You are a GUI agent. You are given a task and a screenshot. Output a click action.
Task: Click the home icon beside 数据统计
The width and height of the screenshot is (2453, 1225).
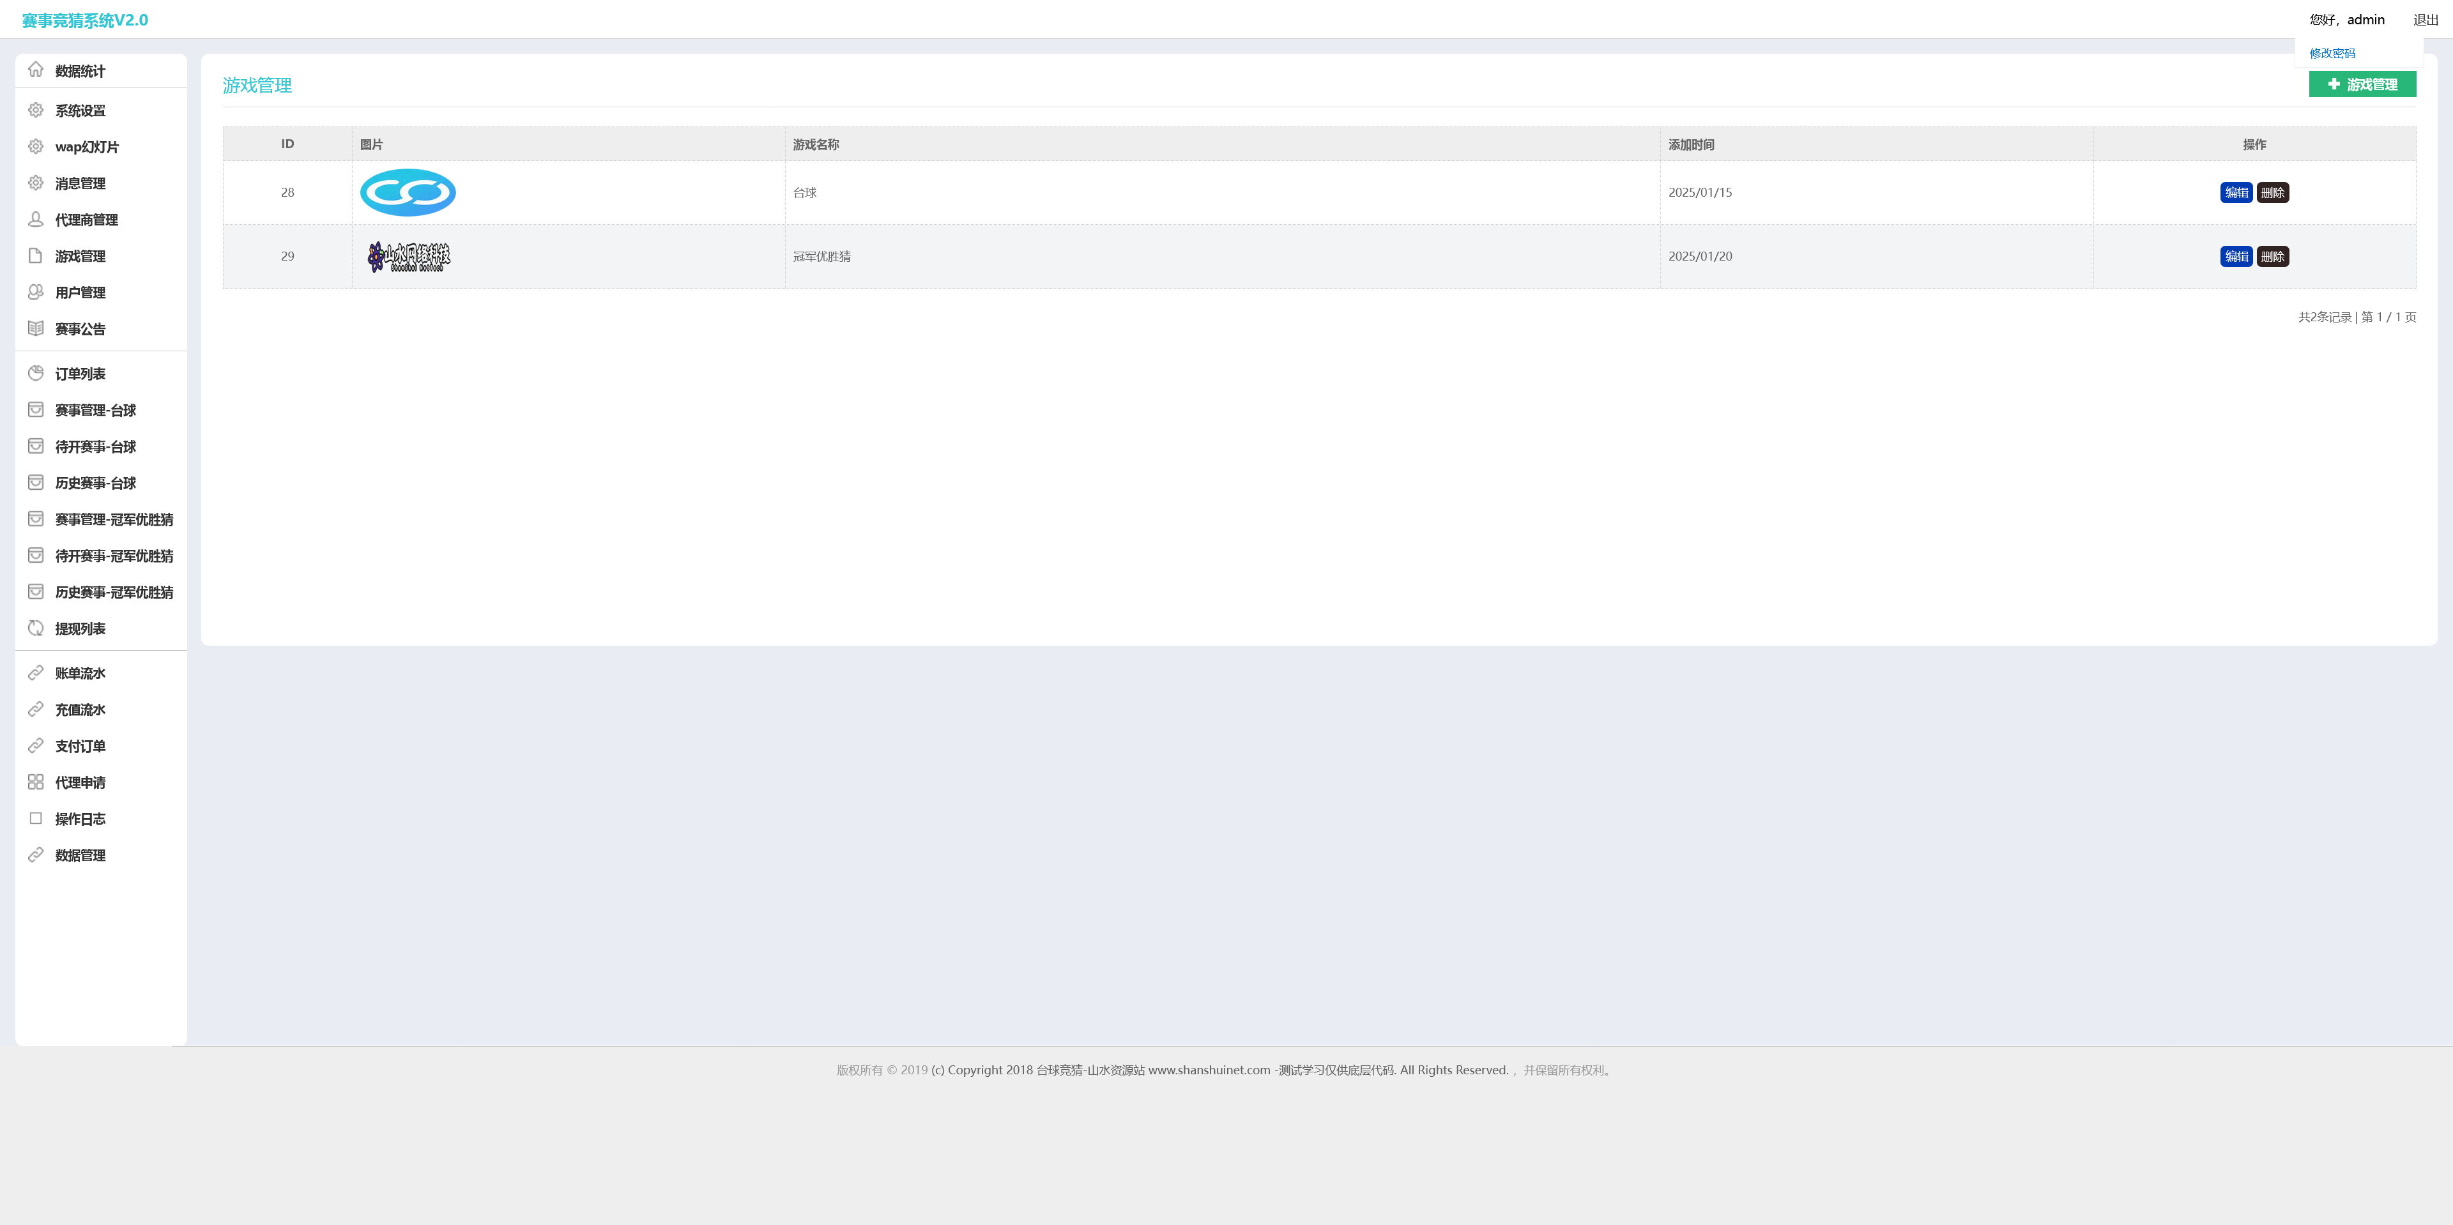pos(35,70)
